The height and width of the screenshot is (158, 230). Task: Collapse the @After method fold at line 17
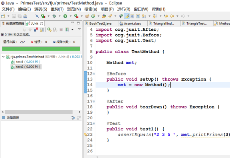pos(94,101)
